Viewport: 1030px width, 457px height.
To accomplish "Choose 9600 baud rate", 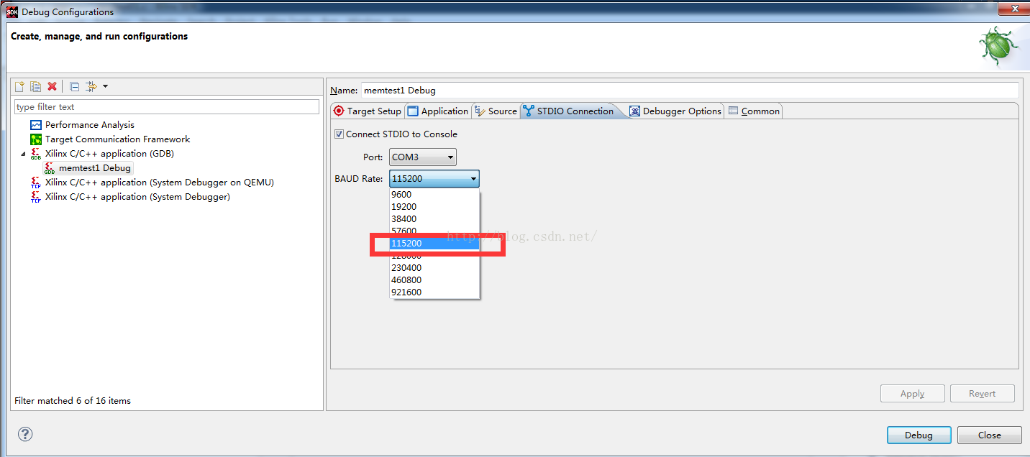I will pyautogui.click(x=434, y=195).
